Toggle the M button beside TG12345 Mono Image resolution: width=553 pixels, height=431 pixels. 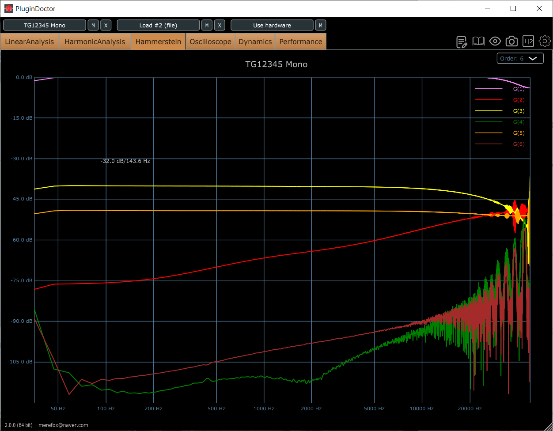[x=93, y=25]
